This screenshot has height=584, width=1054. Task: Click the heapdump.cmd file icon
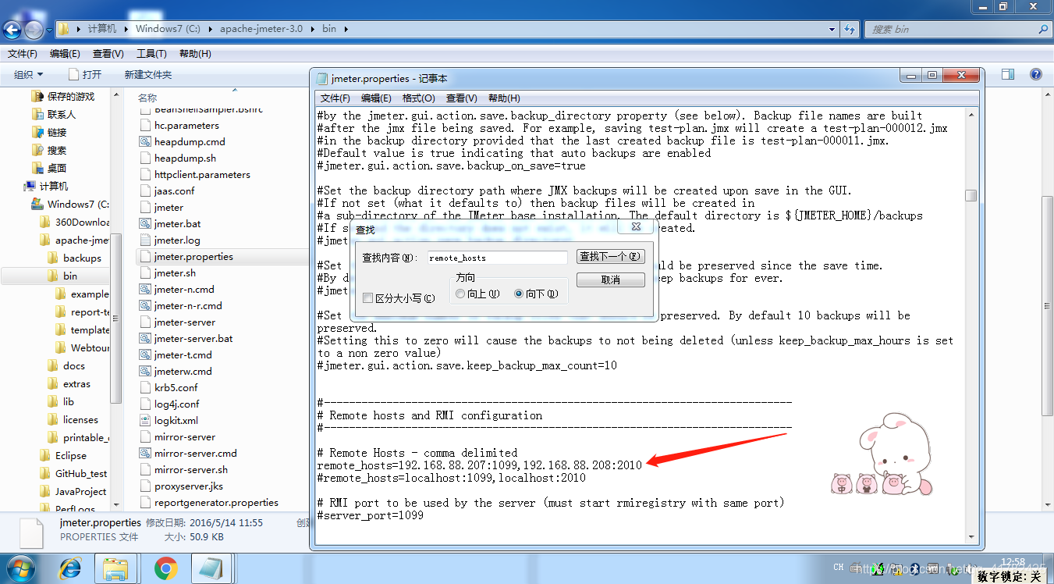(x=145, y=142)
